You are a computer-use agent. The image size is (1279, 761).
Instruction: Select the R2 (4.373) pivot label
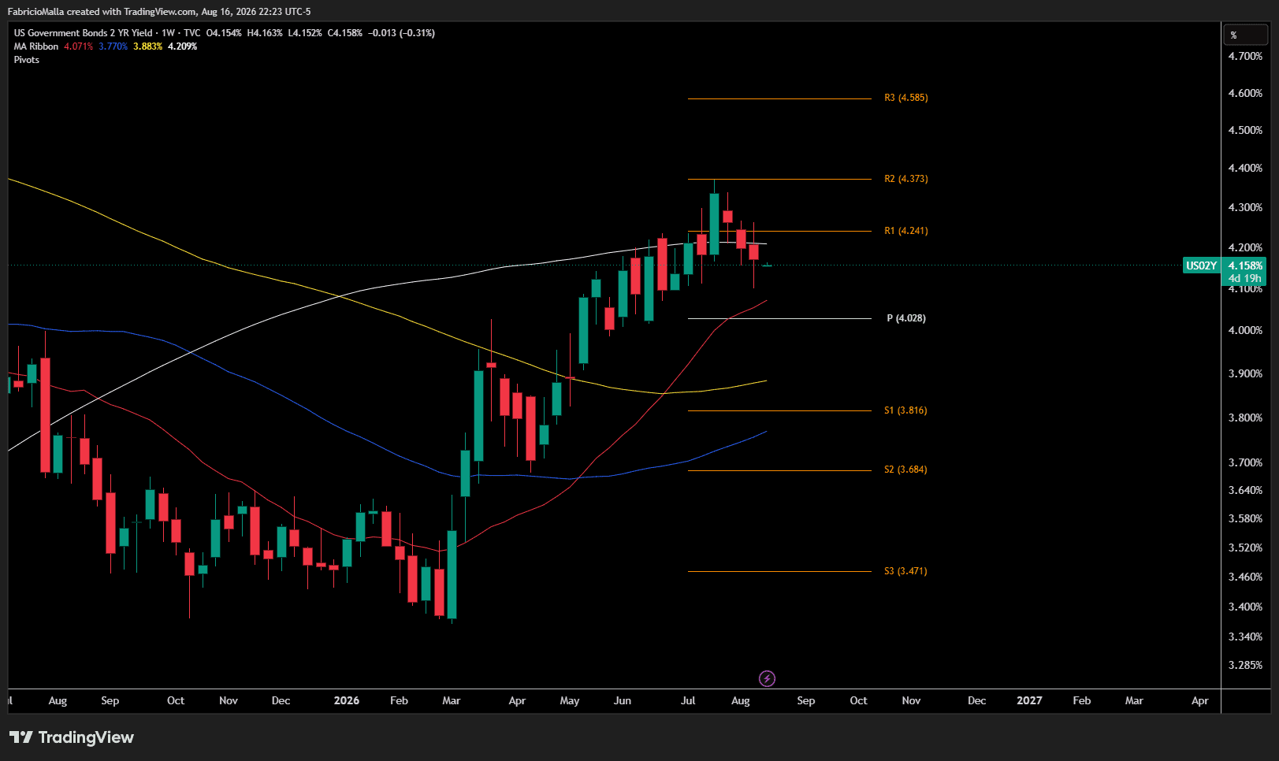coord(906,179)
